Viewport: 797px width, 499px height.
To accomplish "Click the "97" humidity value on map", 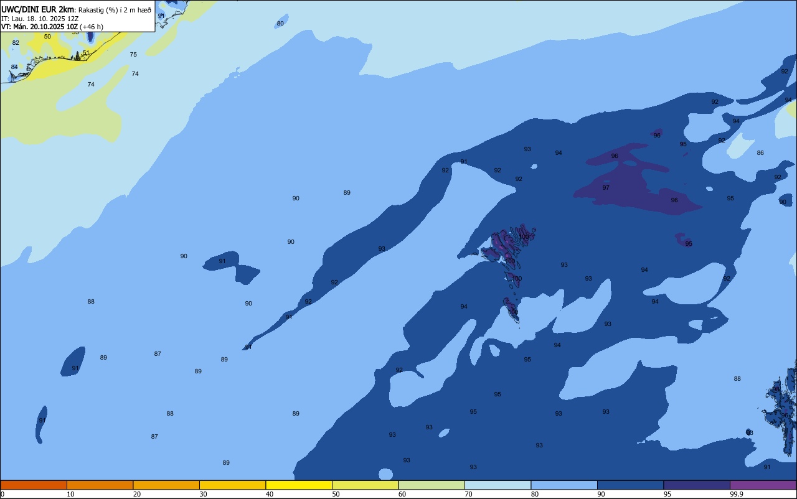I will pyautogui.click(x=606, y=187).
